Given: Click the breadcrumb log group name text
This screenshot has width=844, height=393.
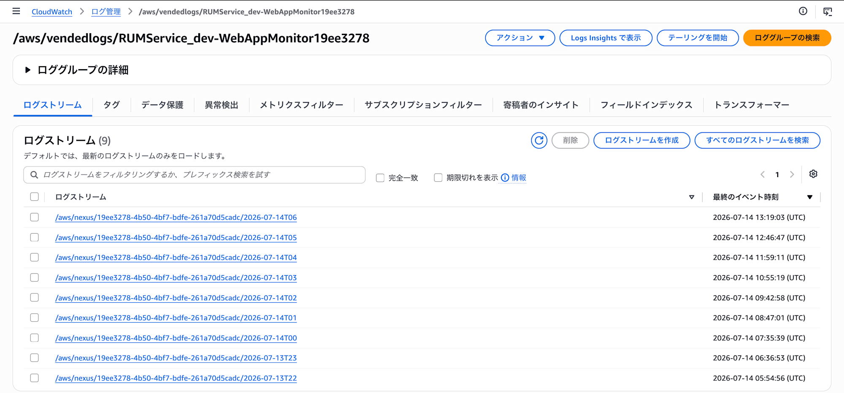Looking at the screenshot, I should (247, 12).
